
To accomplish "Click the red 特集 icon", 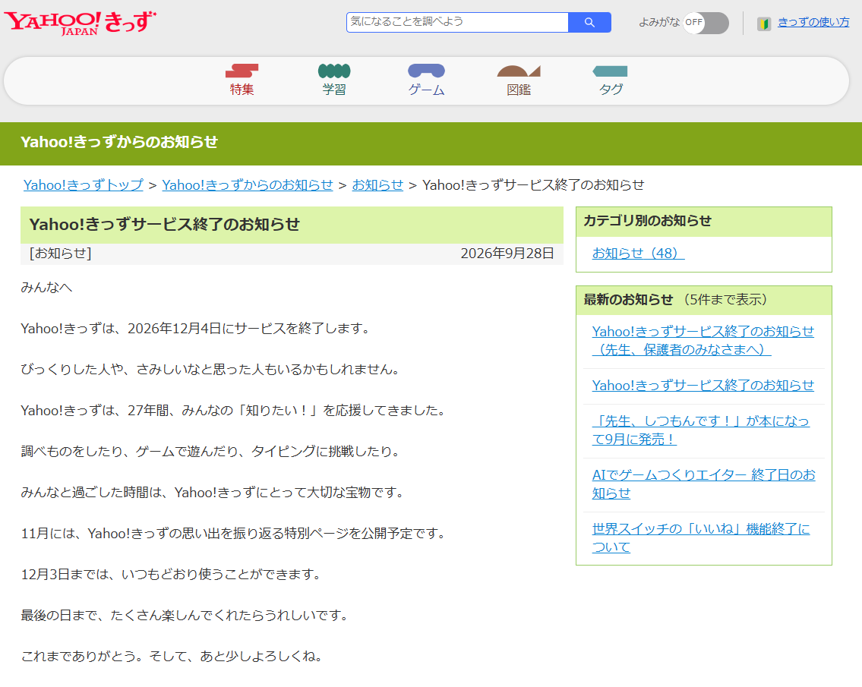I will pyautogui.click(x=242, y=71).
